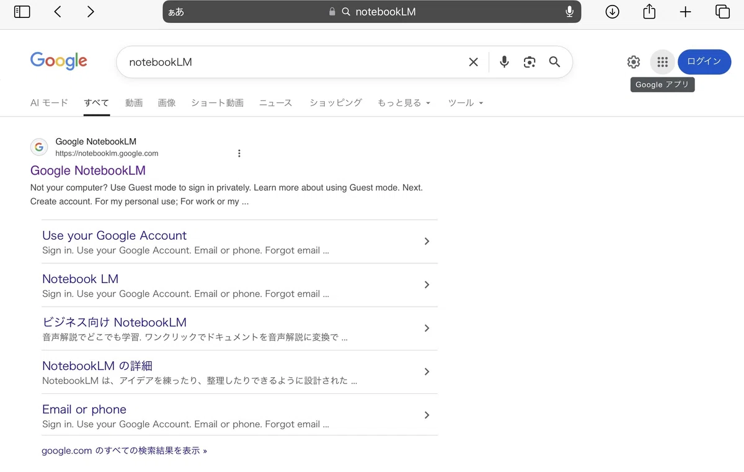The height and width of the screenshot is (472, 744).
Task: Expand the ツール dropdown
Action: pos(466,103)
